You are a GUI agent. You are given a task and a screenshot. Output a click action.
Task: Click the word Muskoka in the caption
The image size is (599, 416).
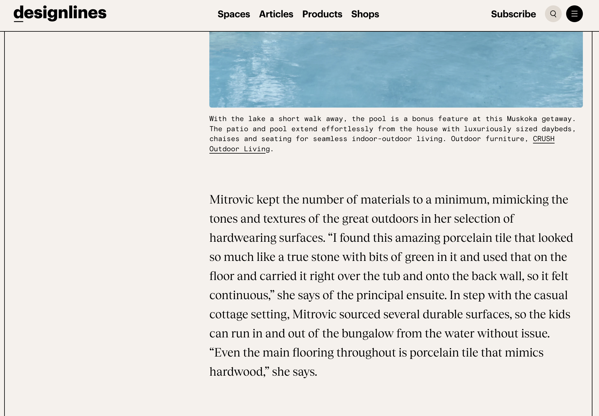(x=522, y=119)
